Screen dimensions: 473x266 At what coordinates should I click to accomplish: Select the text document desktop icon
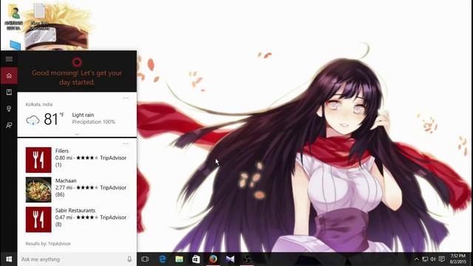pyautogui.click(x=39, y=17)
